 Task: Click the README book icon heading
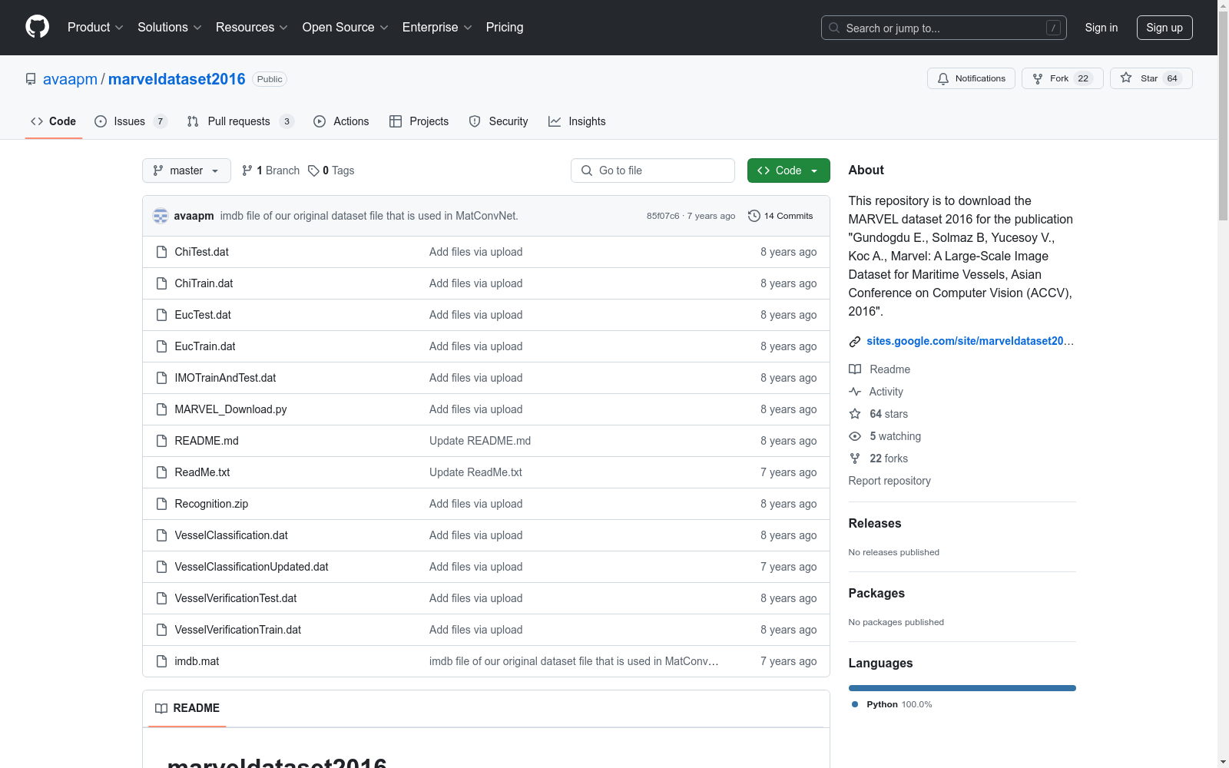click(161, 708)
